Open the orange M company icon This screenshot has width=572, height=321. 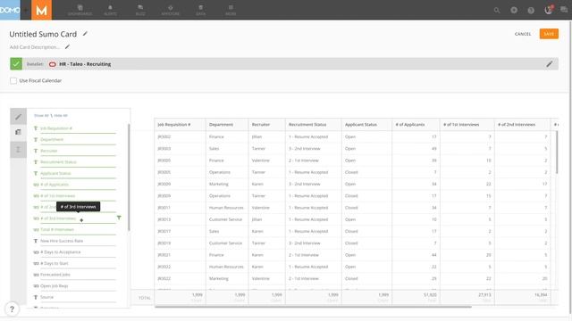tap(42, 10)
